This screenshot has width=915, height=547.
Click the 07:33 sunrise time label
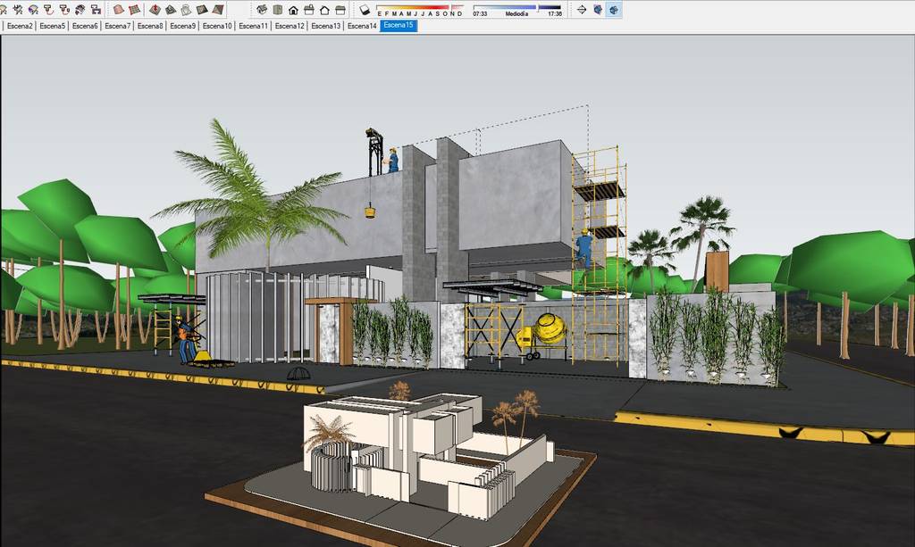coord(478,12)
